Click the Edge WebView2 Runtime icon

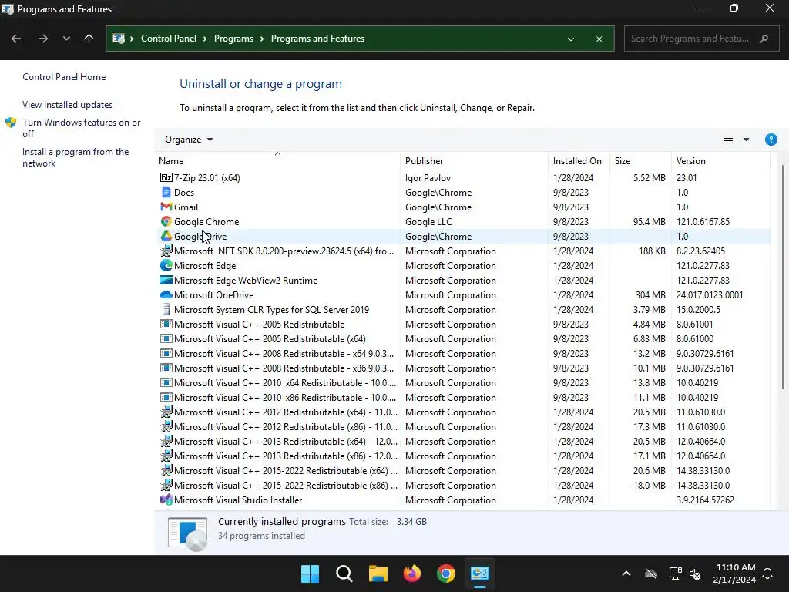pyautogui.click(x=166, y=280)
